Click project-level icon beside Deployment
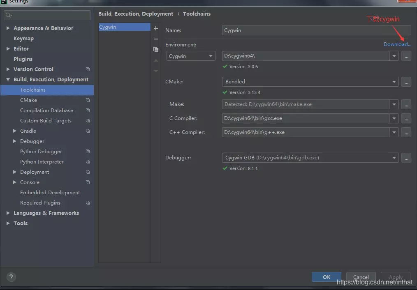This screenshot has width=417, height=290. 88,172
